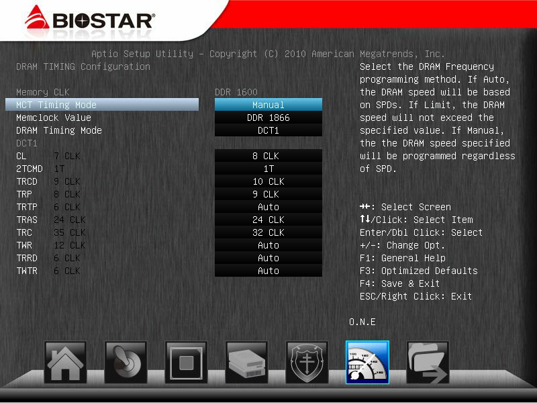537x403 pixels.
Task: Open TRTP Auto value field
Action: pyautogui.click(x=268, y=207)
